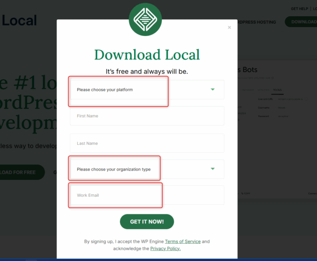Open the 'Please choose your platform' dropdown
The height and width of the screenshot is (261, 317).
[147, 90]
